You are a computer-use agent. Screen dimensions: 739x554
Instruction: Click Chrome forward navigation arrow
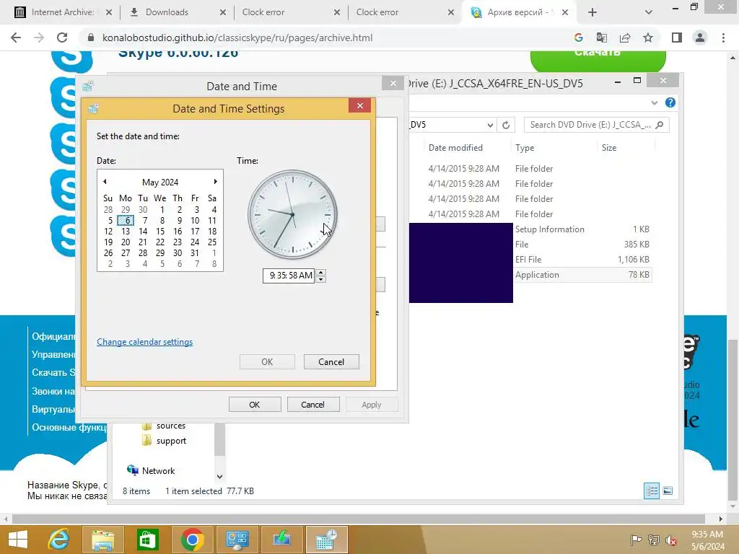[39, 38]
